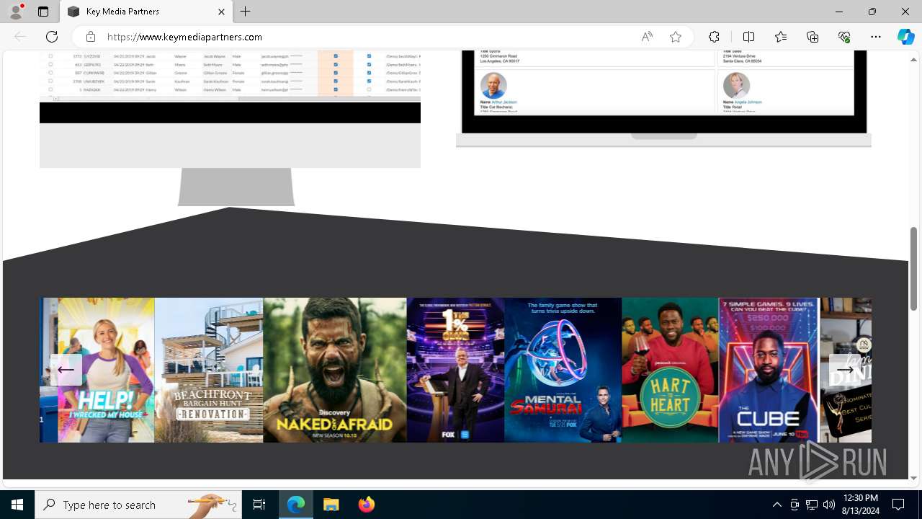Click the Angela Johnson profile card photo
922x519 pixels.
click(x=736, y=86)
